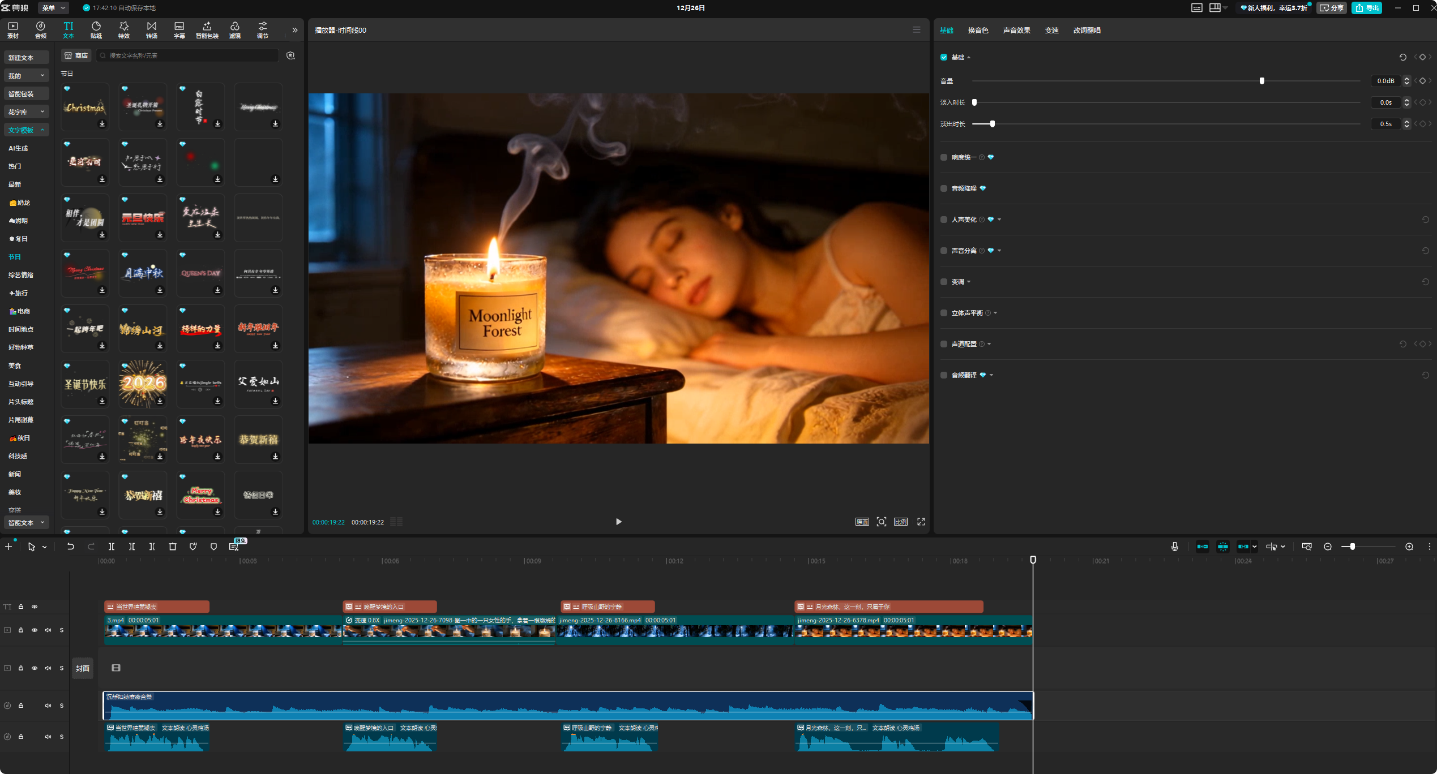Click the microphone record icon
1437x774 pixels.
1175,547
